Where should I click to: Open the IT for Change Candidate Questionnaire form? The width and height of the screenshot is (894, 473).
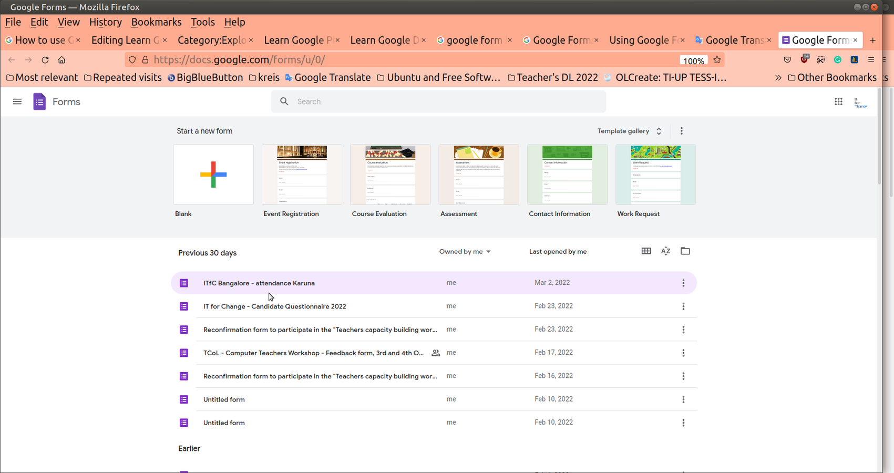click(x=274, y=306)
